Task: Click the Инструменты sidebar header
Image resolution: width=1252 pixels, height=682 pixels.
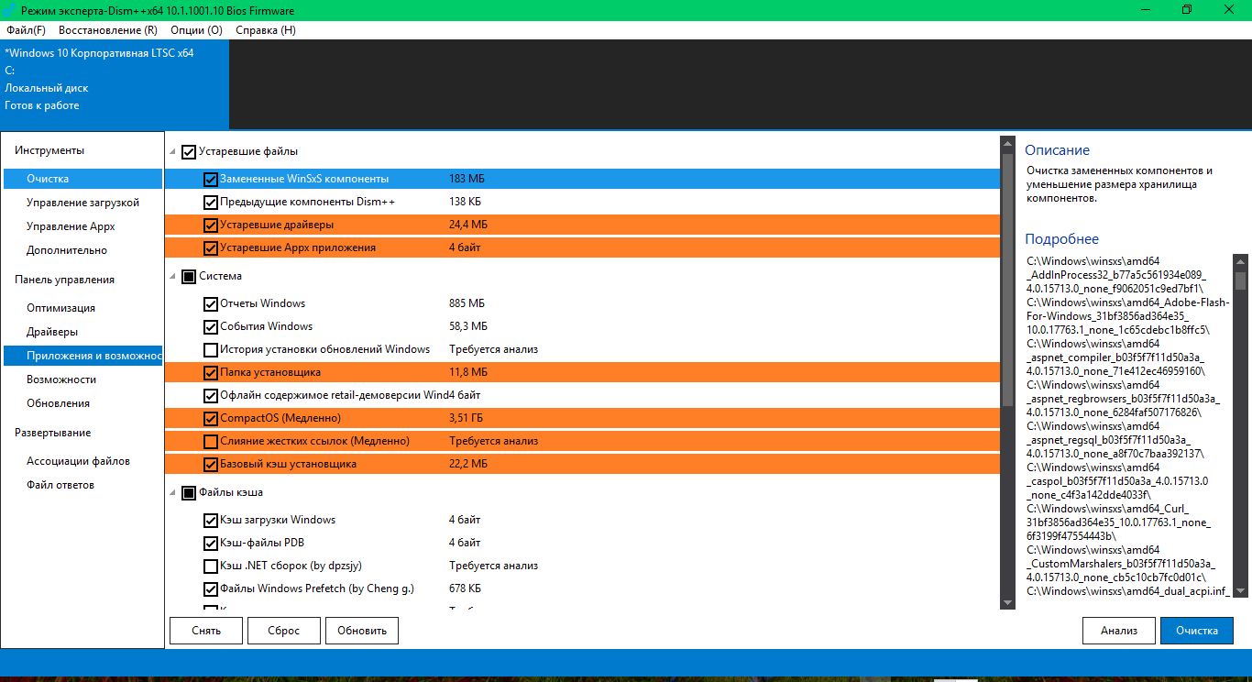Action: [x=49, y=150]
